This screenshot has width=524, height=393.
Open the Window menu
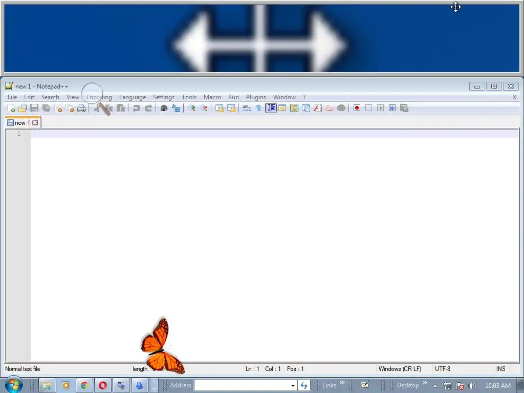pos(285,97)
